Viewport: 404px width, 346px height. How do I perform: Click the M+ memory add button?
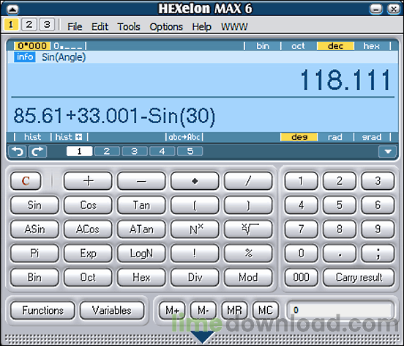pyautogui.click(x=172, y=310)
